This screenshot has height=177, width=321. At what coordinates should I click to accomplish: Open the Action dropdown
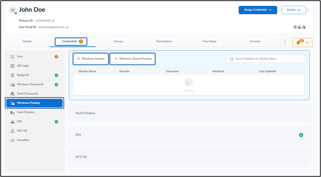293,10
